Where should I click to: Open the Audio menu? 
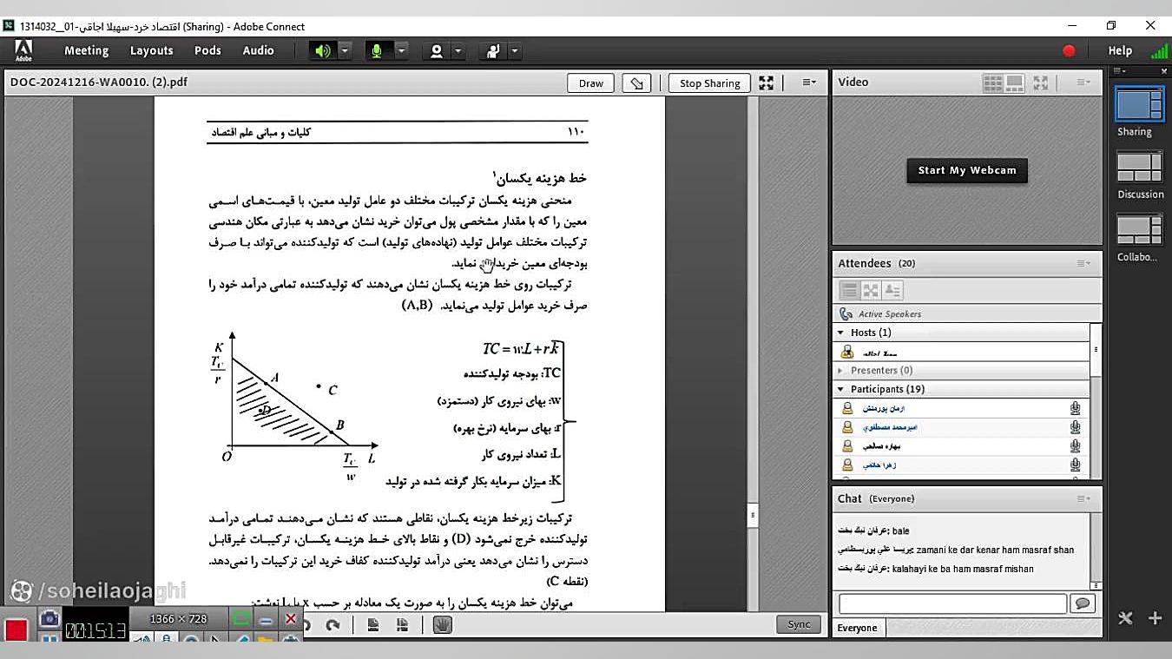259,50
